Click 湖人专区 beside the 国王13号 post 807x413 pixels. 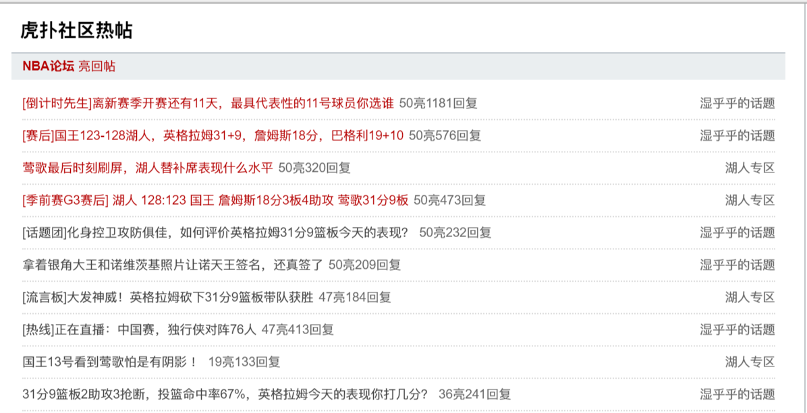tap(750, 362)
